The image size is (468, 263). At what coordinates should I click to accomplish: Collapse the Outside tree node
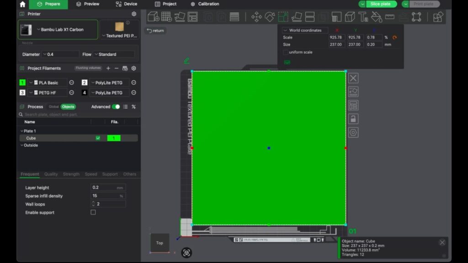[x=22, y=145]
